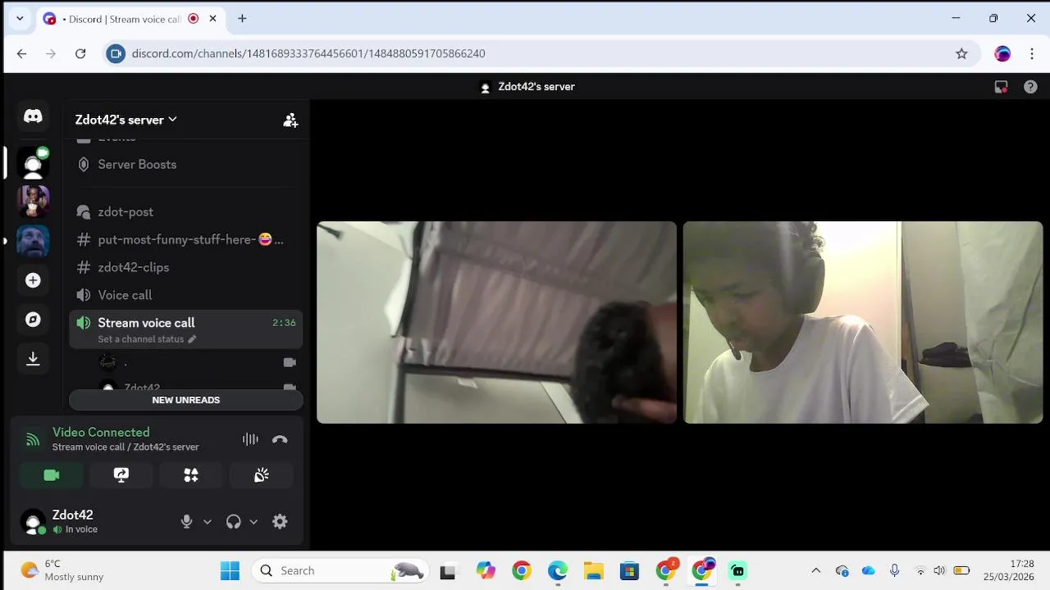1050x590 pixels.
Task: Open Copilot icon in taskbar
Action: [486, 570]
